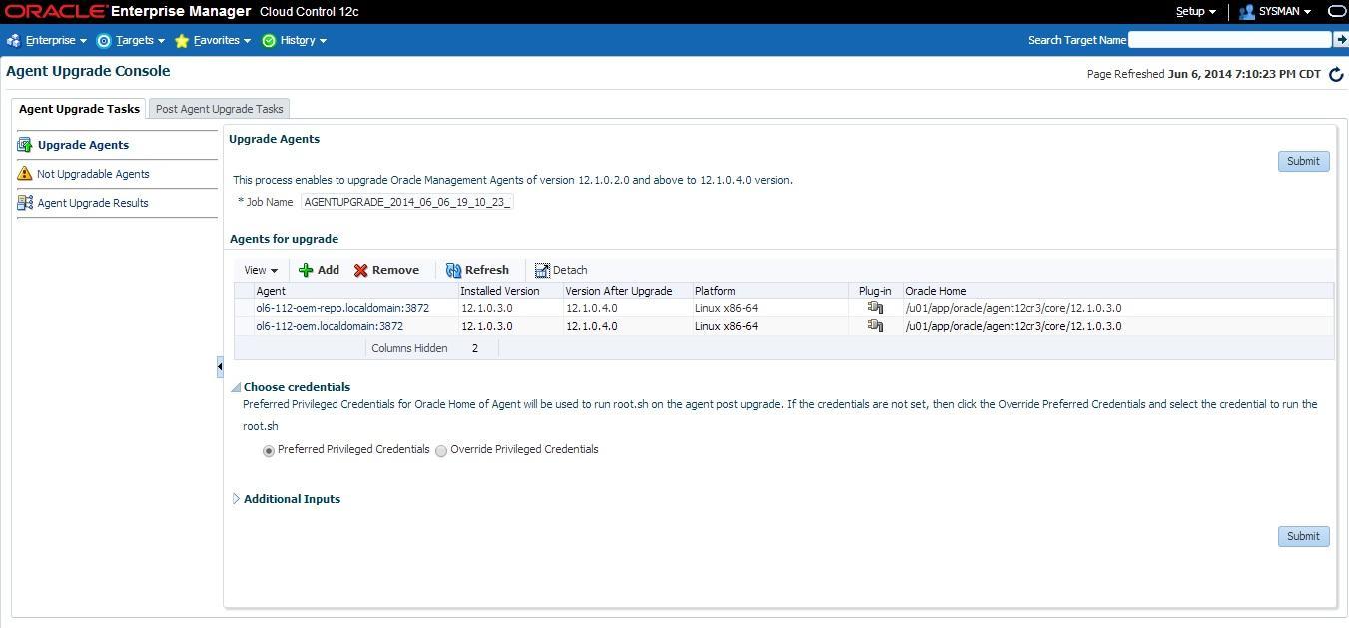Open Upgrade Agents in sidebar
The width and height of the screenshot is (1349, 628).
click(x=83, y=145)
